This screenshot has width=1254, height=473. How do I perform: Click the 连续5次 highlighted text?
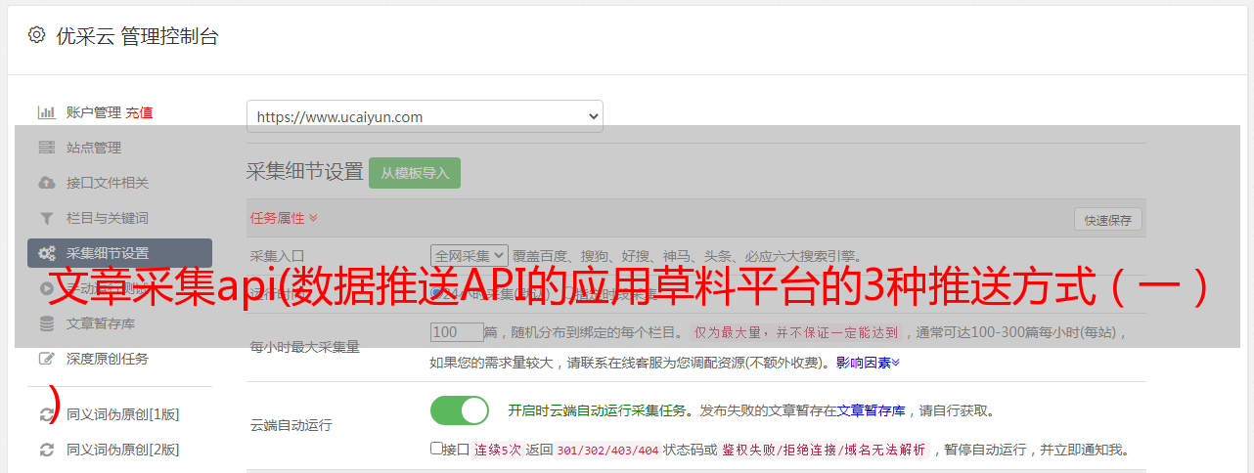click(x=498, y=451)
